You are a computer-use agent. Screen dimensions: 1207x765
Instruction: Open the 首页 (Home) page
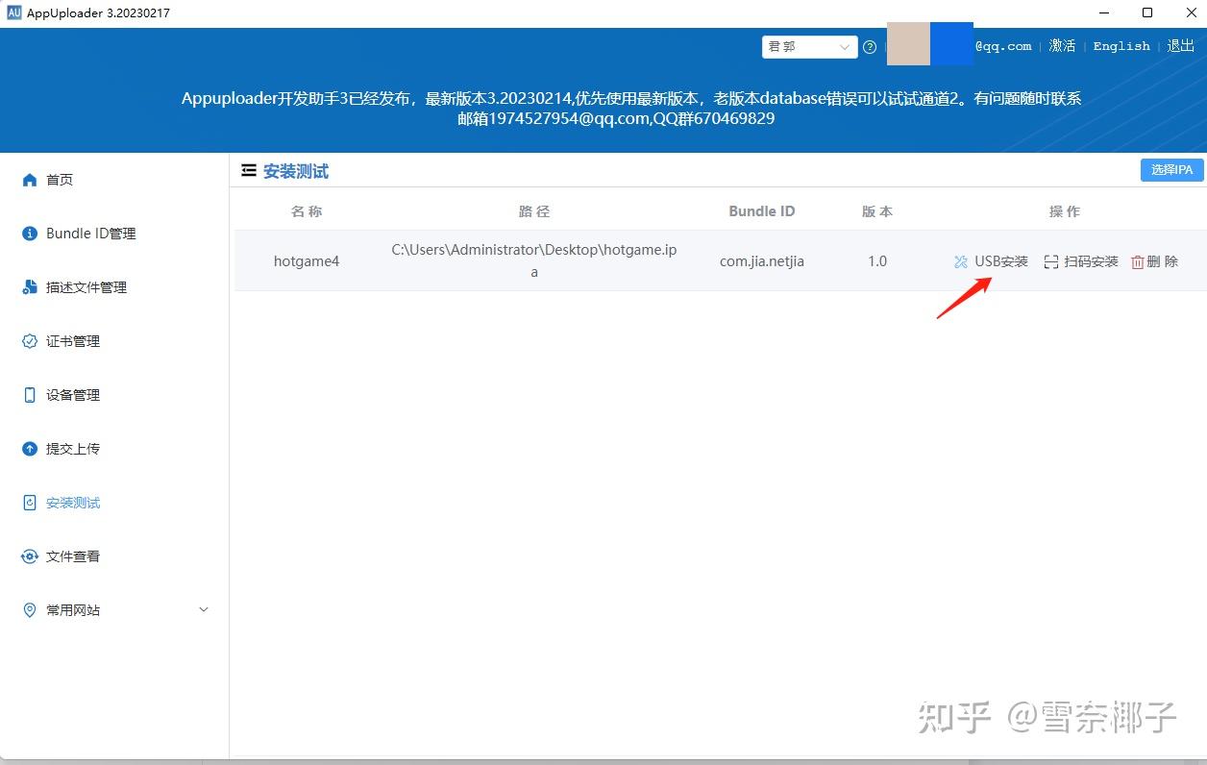click(x=60, y=179)
